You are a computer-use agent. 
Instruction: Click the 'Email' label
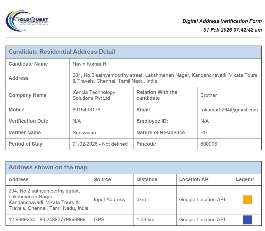pos(143,110)
